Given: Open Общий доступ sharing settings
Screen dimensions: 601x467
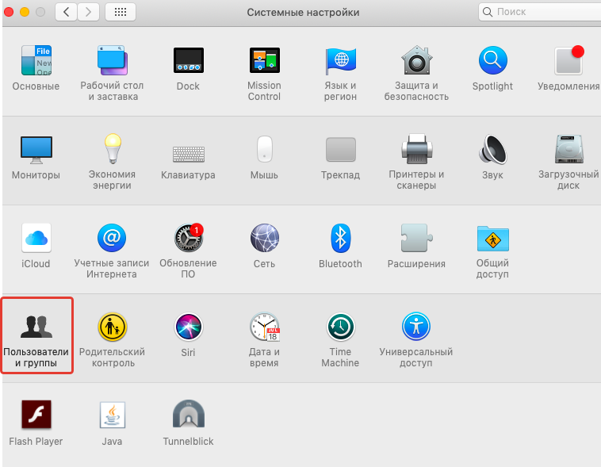Looking at the screenshot, I should (493, 239).
